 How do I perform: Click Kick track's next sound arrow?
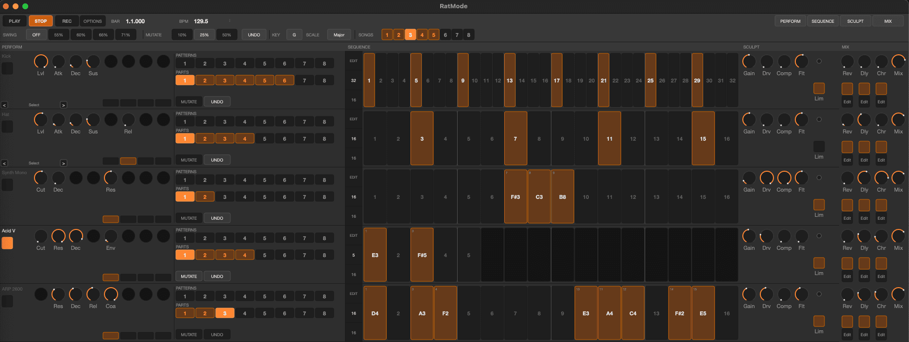(63, 105)
